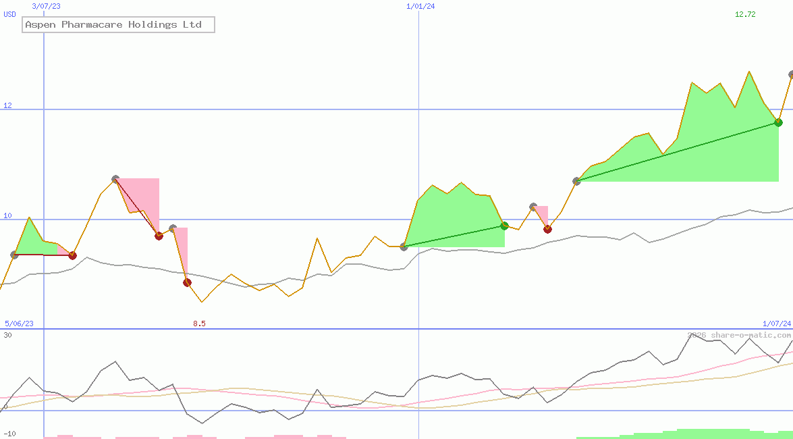Click the red exit marker ending the flat first trade
Screen dimensions: 793x439
point(72,255)
